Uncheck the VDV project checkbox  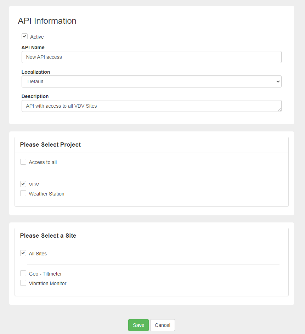click(23, 184)
